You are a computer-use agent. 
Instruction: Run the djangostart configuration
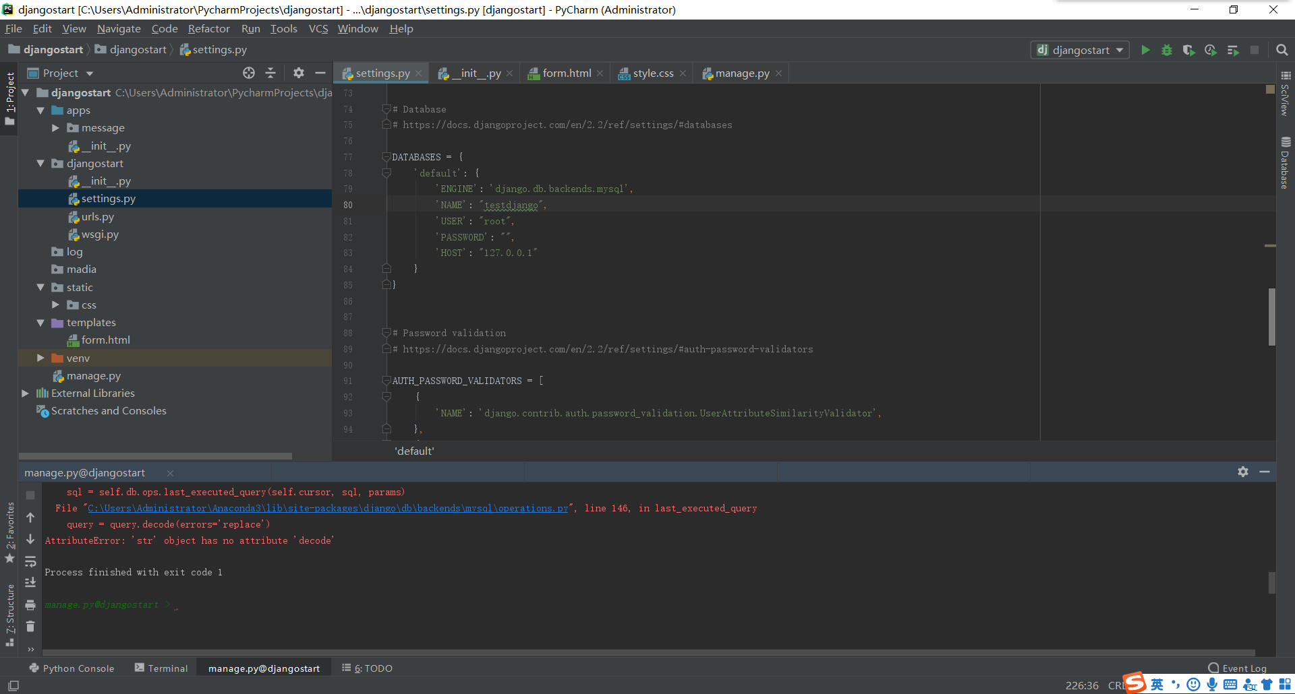(x=1145, y=51)
